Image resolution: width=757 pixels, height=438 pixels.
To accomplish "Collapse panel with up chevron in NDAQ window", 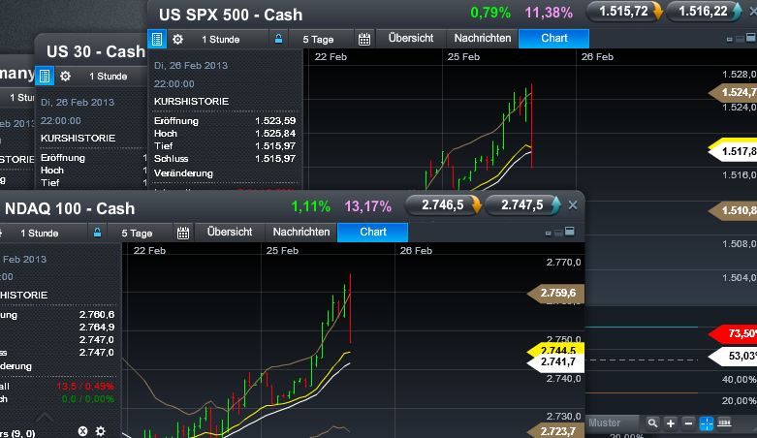I will (x=45, y=416).
